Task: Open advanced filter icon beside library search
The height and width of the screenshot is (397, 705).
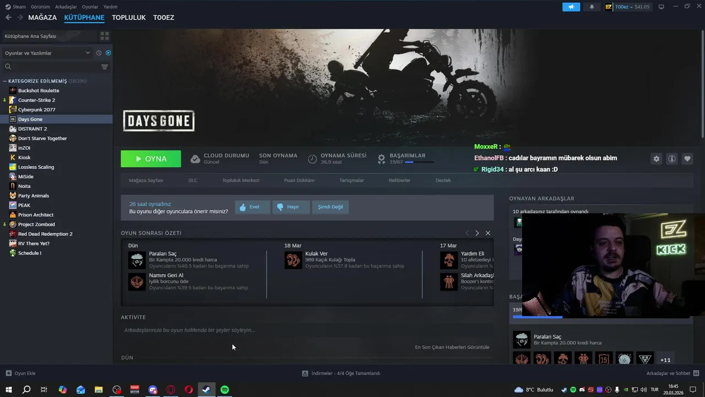Action: [x=105, y=67]
